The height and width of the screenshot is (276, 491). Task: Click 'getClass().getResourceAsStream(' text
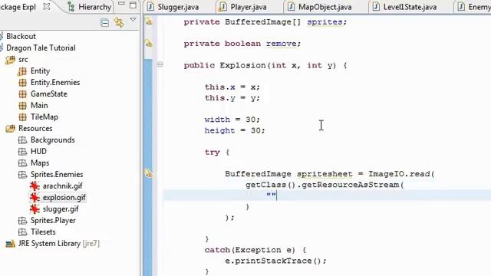coord(325,185)
